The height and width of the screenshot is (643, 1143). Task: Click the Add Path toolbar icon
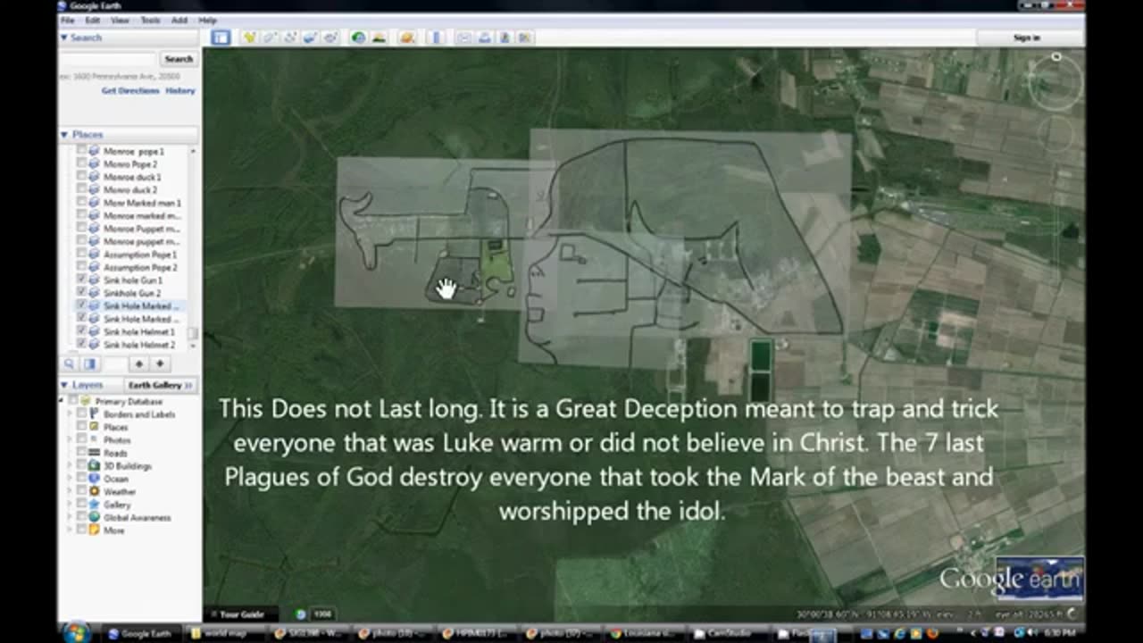pos(289,38)
